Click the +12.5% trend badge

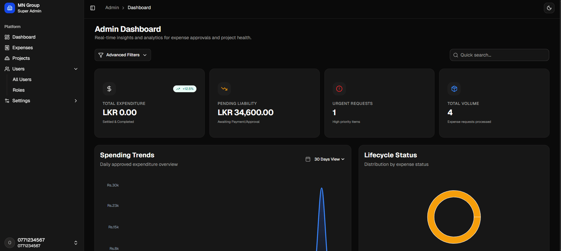pyautogui.click(x=185, y=89)
